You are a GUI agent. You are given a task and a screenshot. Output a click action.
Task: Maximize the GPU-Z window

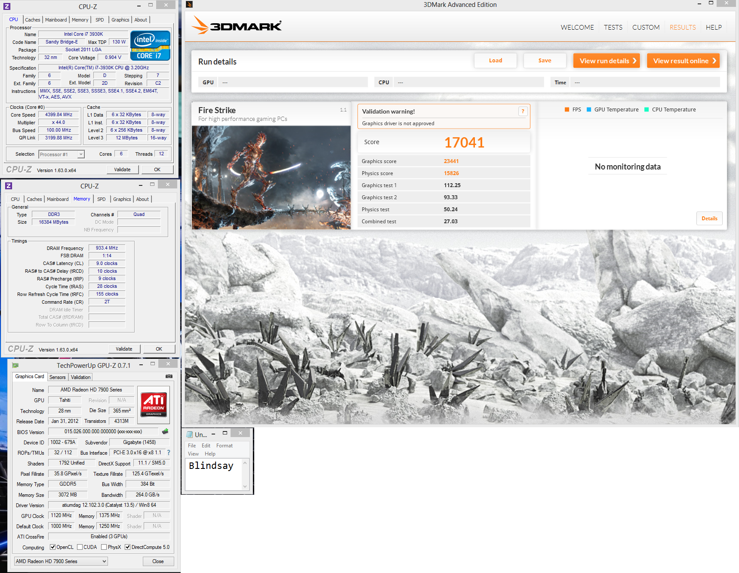tap(152, 364)
